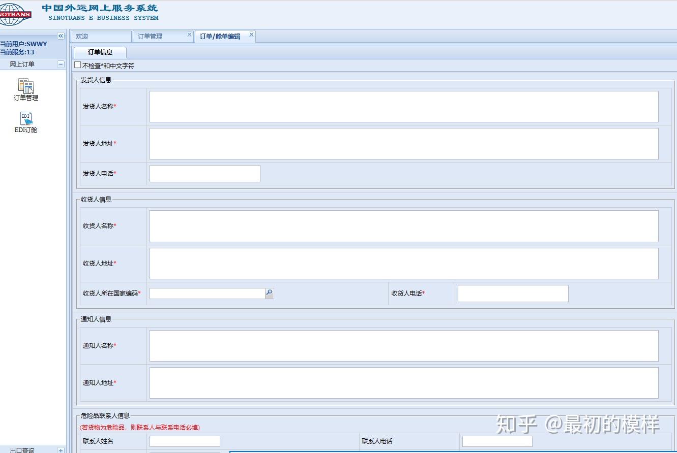The image size is (677, 453).
Task: Click the 出口查询 panel header
Action: tap(33, 450)
